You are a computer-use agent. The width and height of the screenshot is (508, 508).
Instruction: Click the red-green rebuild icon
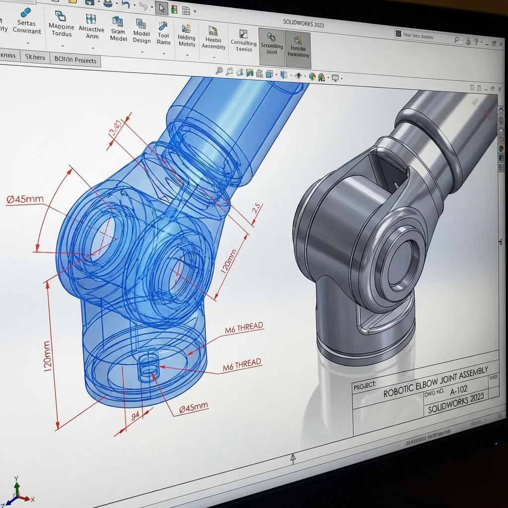click(x=174, y=9)
